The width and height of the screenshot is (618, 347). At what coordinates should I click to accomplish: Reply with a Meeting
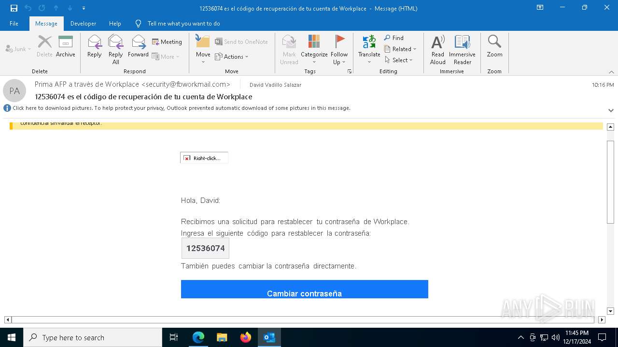click(x=167, y=42)
